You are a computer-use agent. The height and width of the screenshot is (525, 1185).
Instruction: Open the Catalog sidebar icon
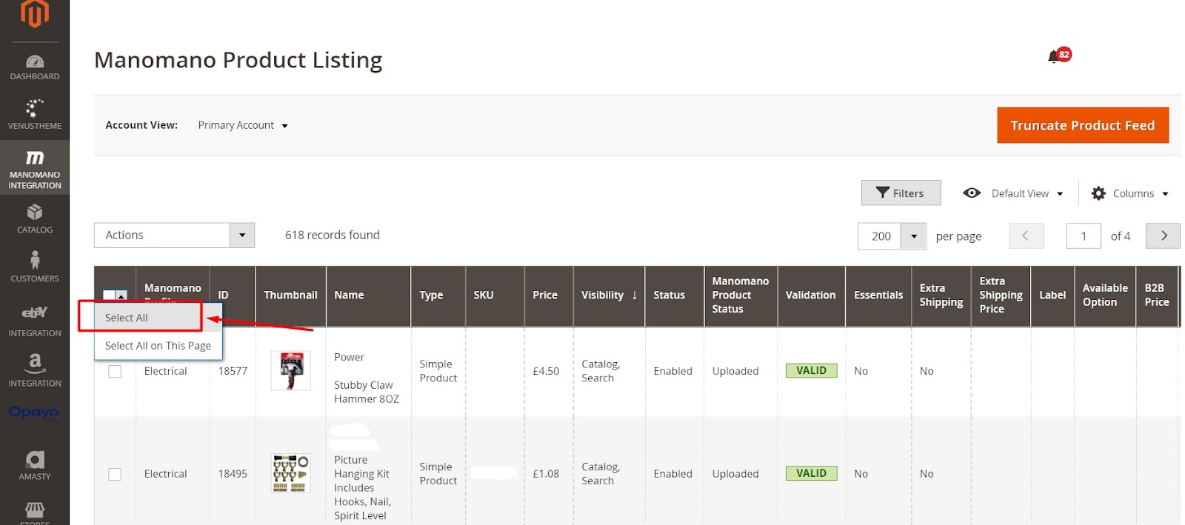[35, 219]
